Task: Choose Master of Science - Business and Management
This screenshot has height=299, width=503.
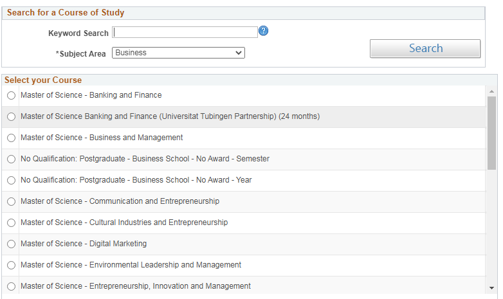Action: 11,138
